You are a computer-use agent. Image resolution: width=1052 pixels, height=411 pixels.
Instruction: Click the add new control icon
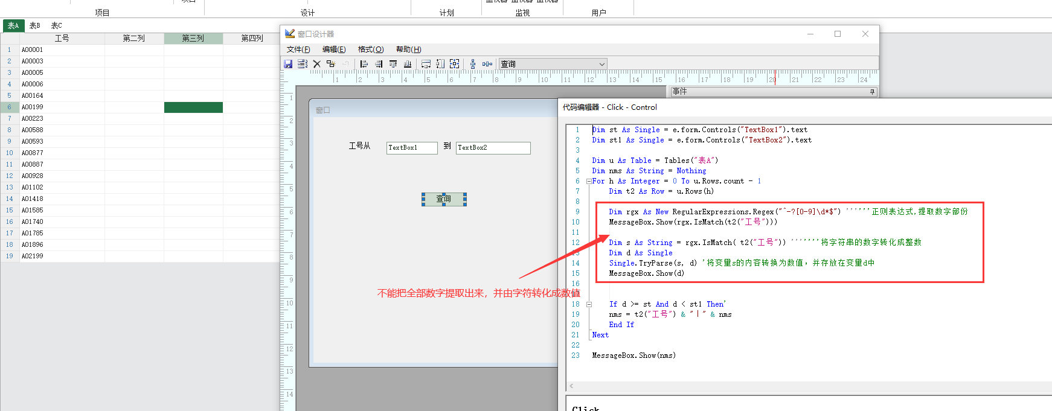(x=330, y=64)
